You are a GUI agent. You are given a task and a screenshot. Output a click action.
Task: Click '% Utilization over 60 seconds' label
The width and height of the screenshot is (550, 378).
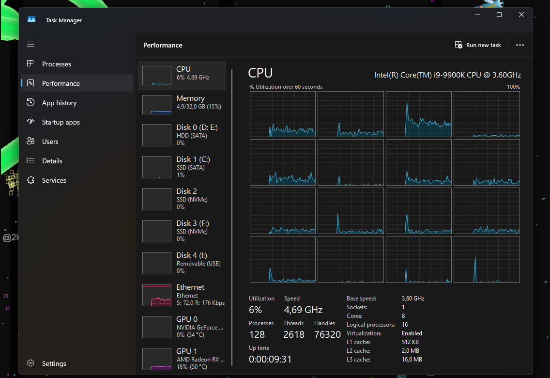(286, 87)
